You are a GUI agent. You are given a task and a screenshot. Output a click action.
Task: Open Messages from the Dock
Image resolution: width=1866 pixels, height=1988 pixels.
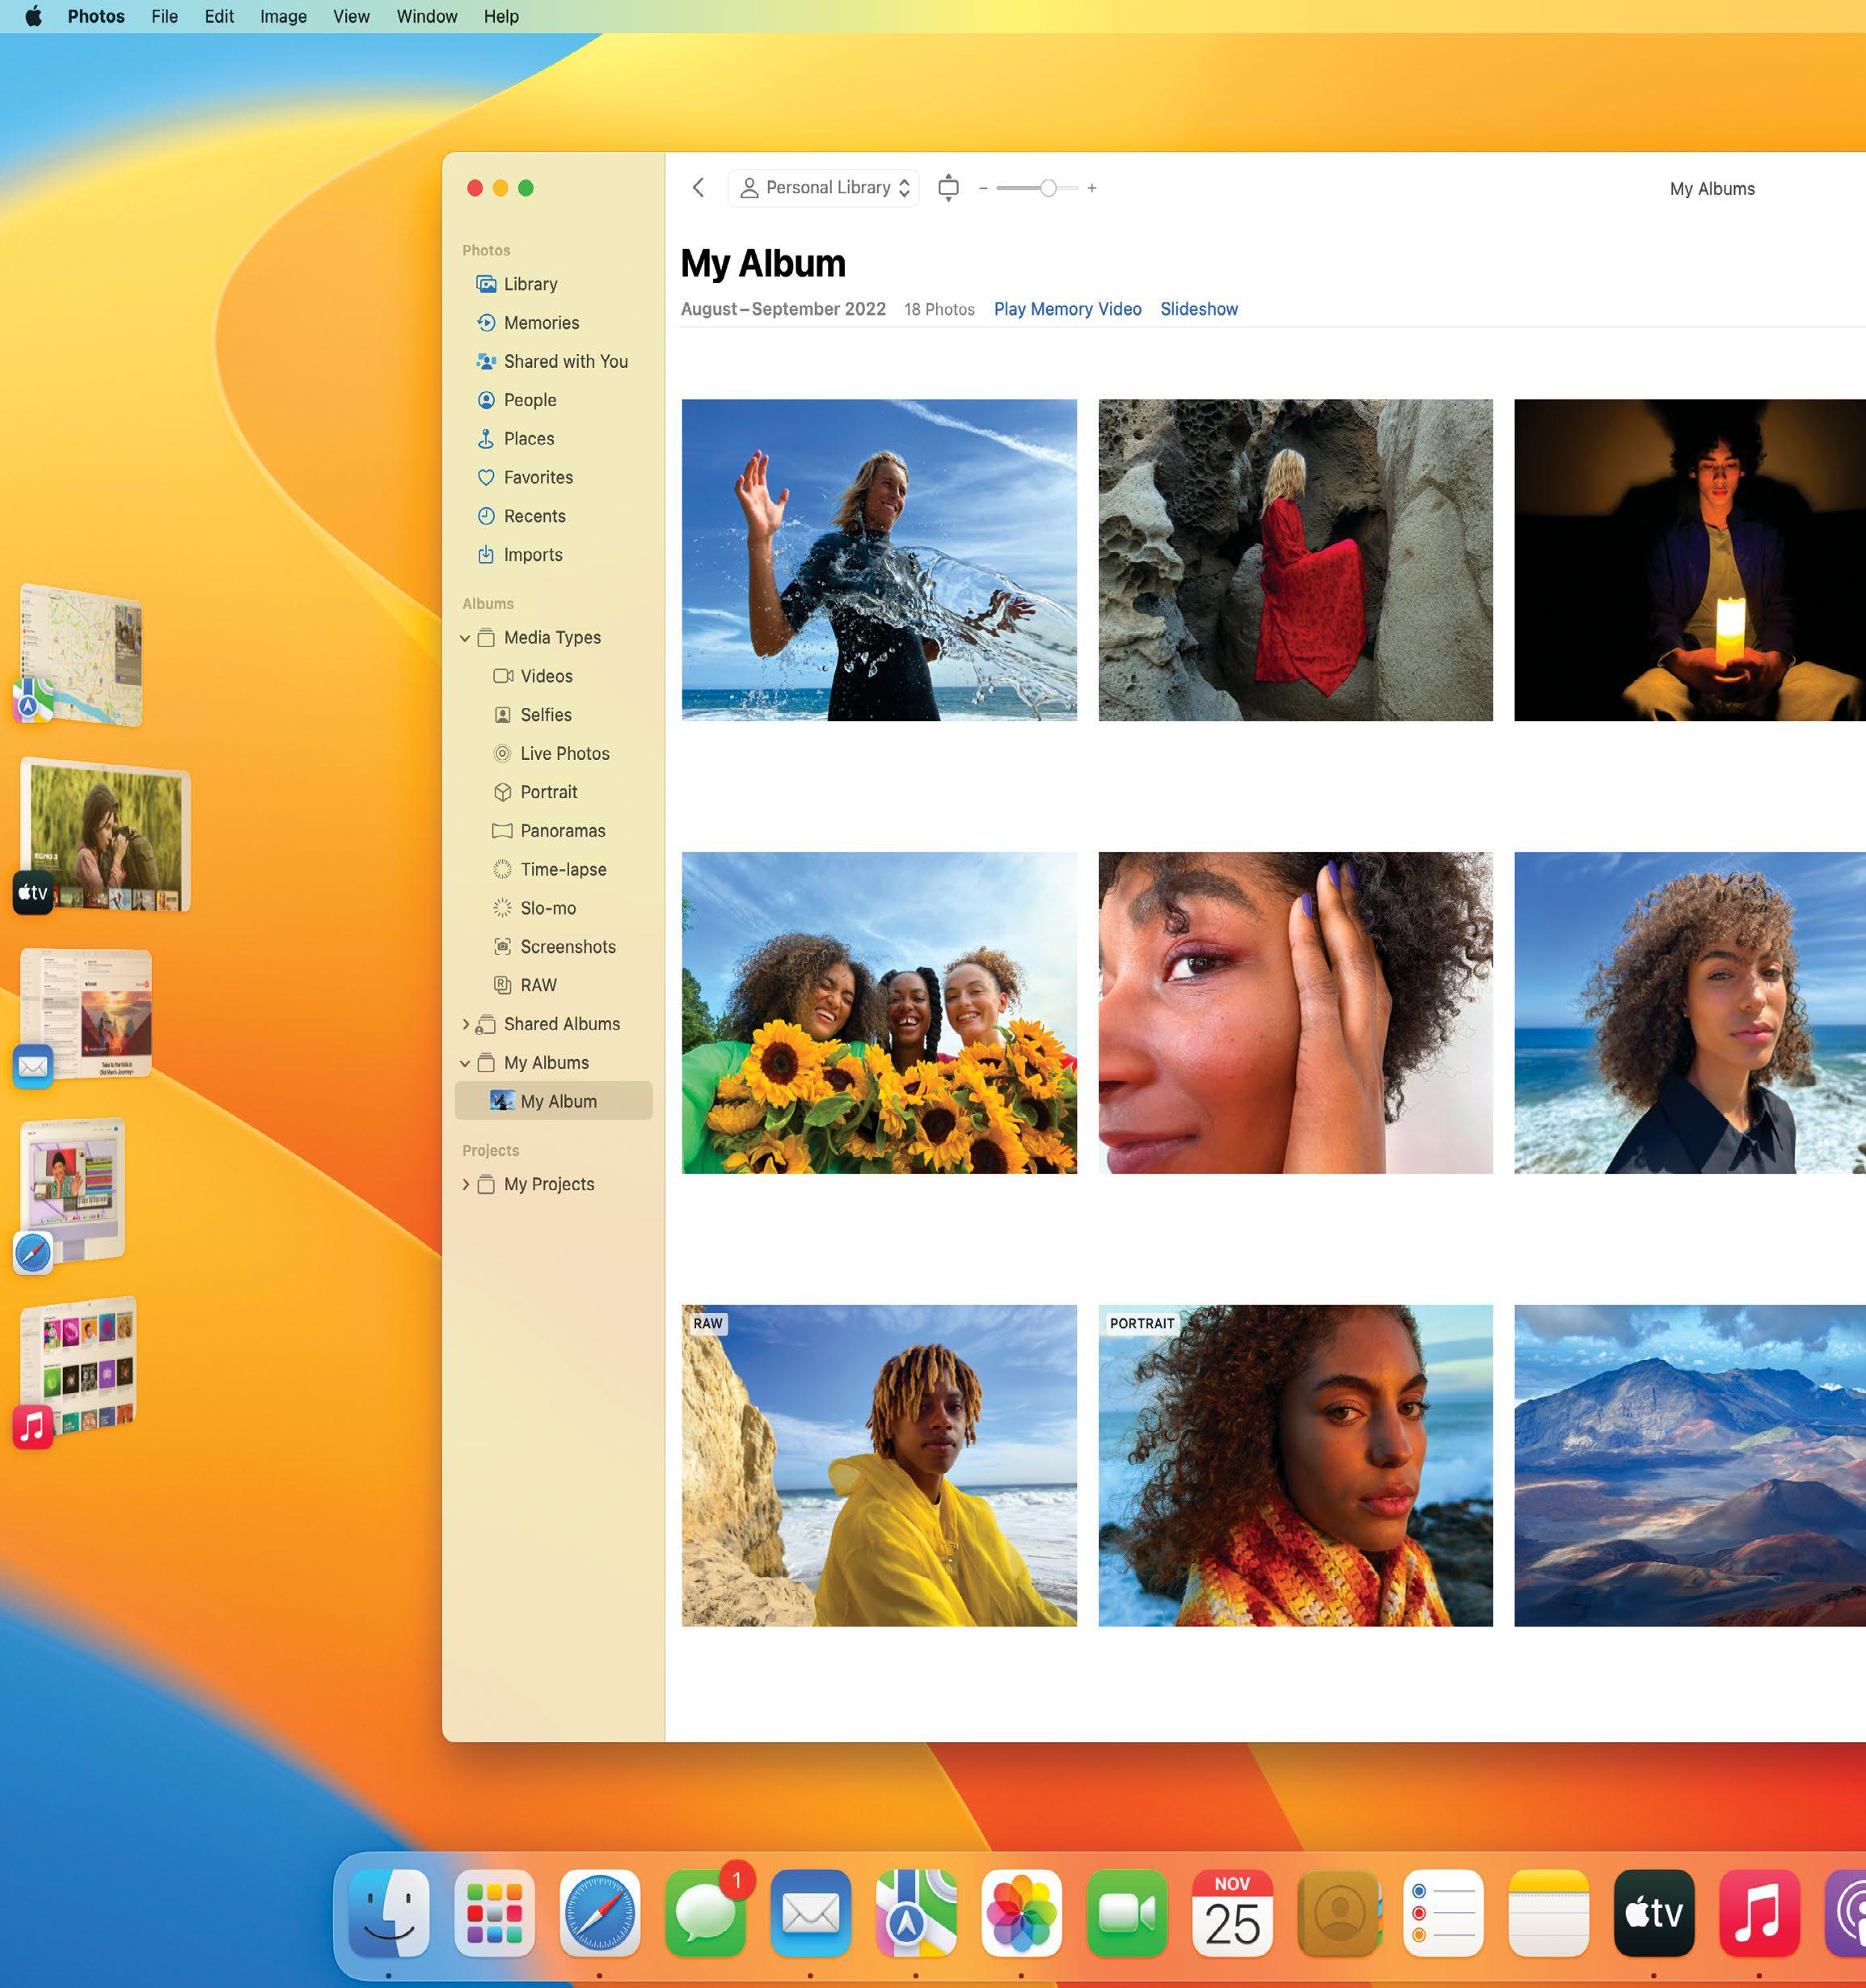(x=705, y=1912)
